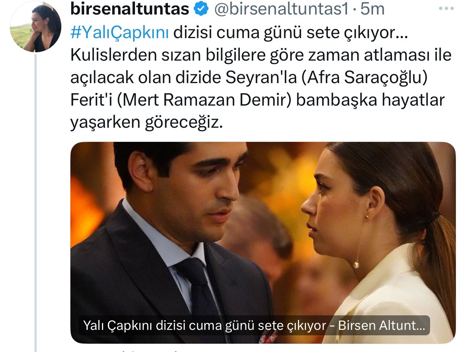The height and width of the screenshot is (352, 466).
Task: Click the article preview image thumbnail
Action: coord(263,242)
